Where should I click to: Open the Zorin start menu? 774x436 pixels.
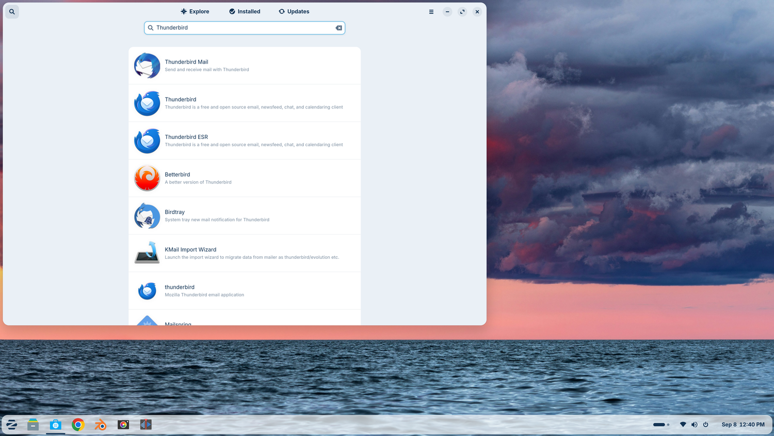click(x=11, y=425)
